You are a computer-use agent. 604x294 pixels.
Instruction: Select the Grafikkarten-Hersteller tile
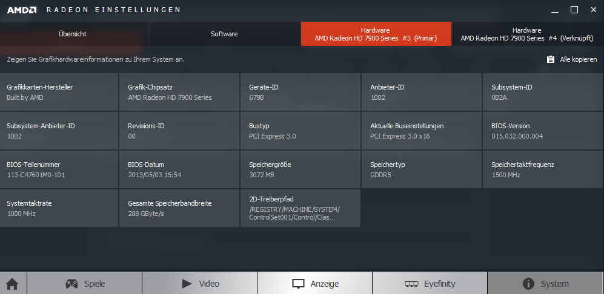pos(59,92)
